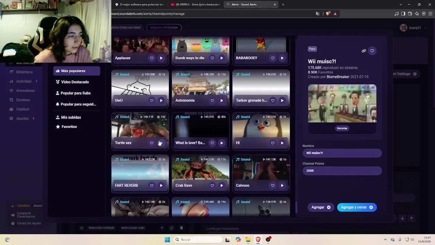Play the Astronomia sound preview

[x=222, y=100]
